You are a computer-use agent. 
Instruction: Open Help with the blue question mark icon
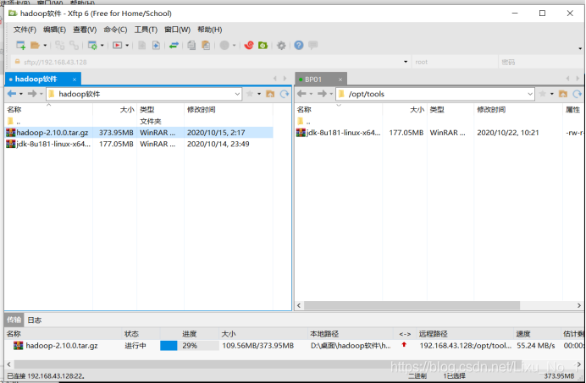(299, 45)
